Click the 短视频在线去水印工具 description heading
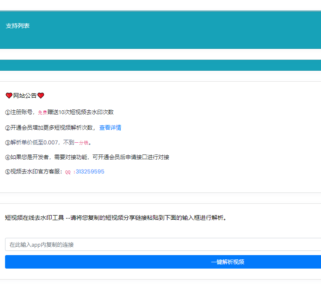The image size is (321, 293). coord(34,218)
